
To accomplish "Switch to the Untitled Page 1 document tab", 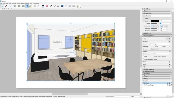I will tap(7, 9).
